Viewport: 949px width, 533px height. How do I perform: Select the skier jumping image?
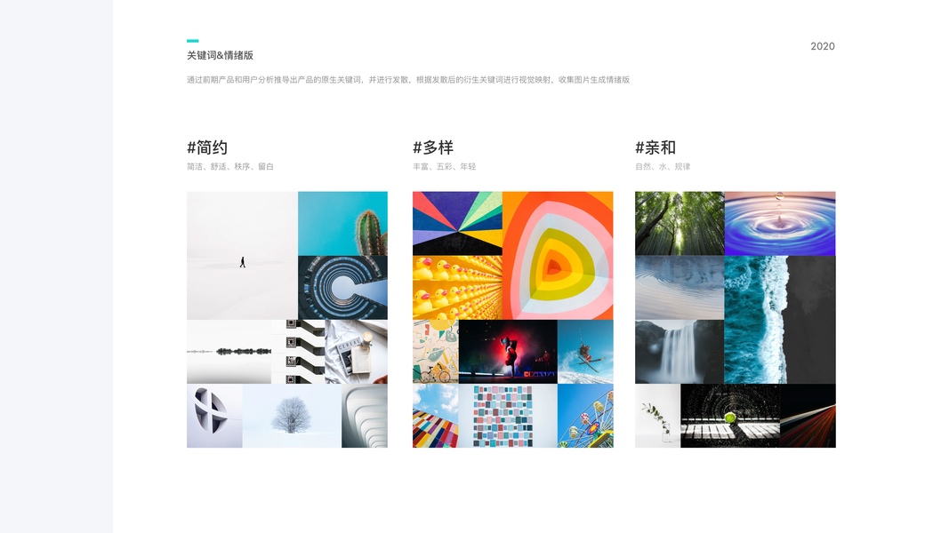click(x=585, y=352)
